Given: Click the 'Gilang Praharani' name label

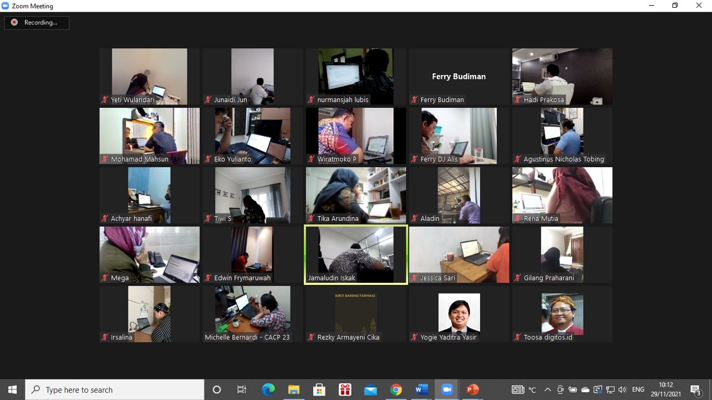Looking at the screenshot, I should (548, 278).
